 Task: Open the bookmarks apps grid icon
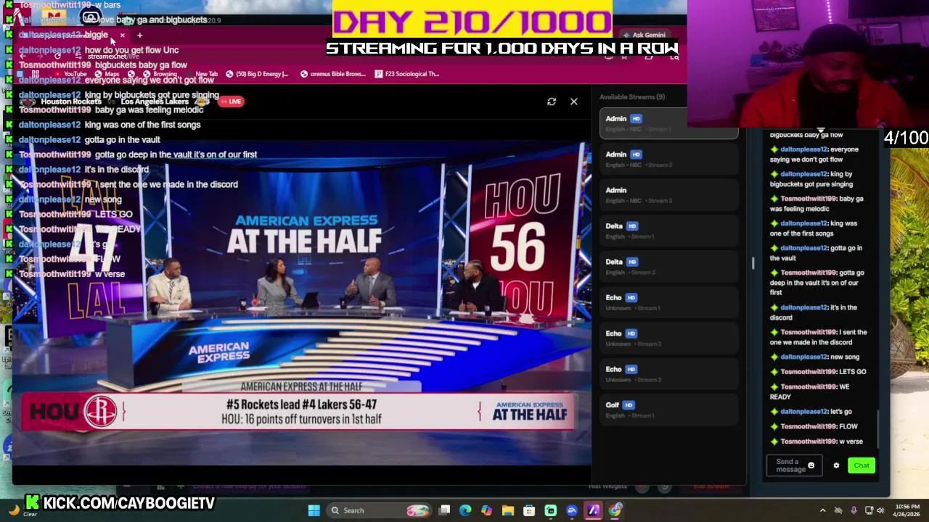(35, 74)
